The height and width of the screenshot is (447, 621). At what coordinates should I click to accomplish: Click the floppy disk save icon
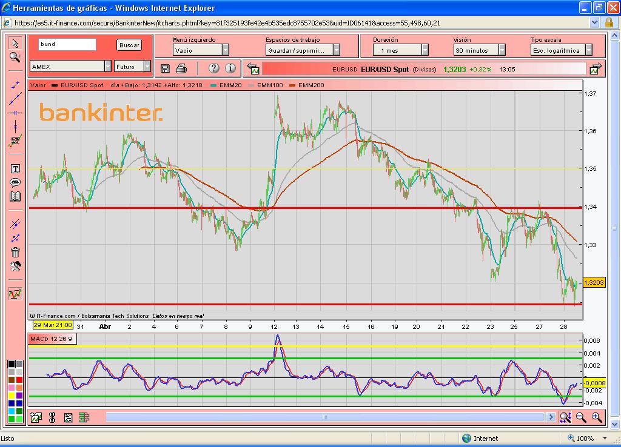pyautogui.click(x=166, y=68)
